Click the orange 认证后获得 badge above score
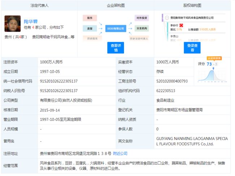 [214, 58]
